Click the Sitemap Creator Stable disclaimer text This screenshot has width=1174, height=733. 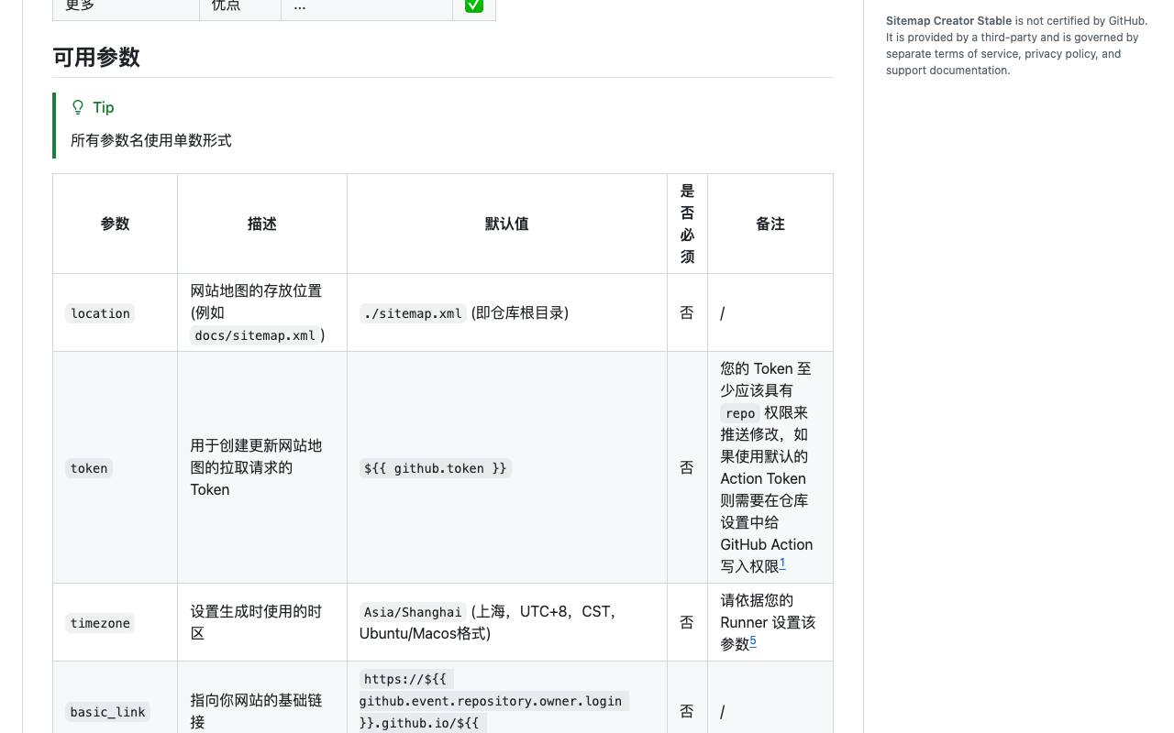(1016, 46)
